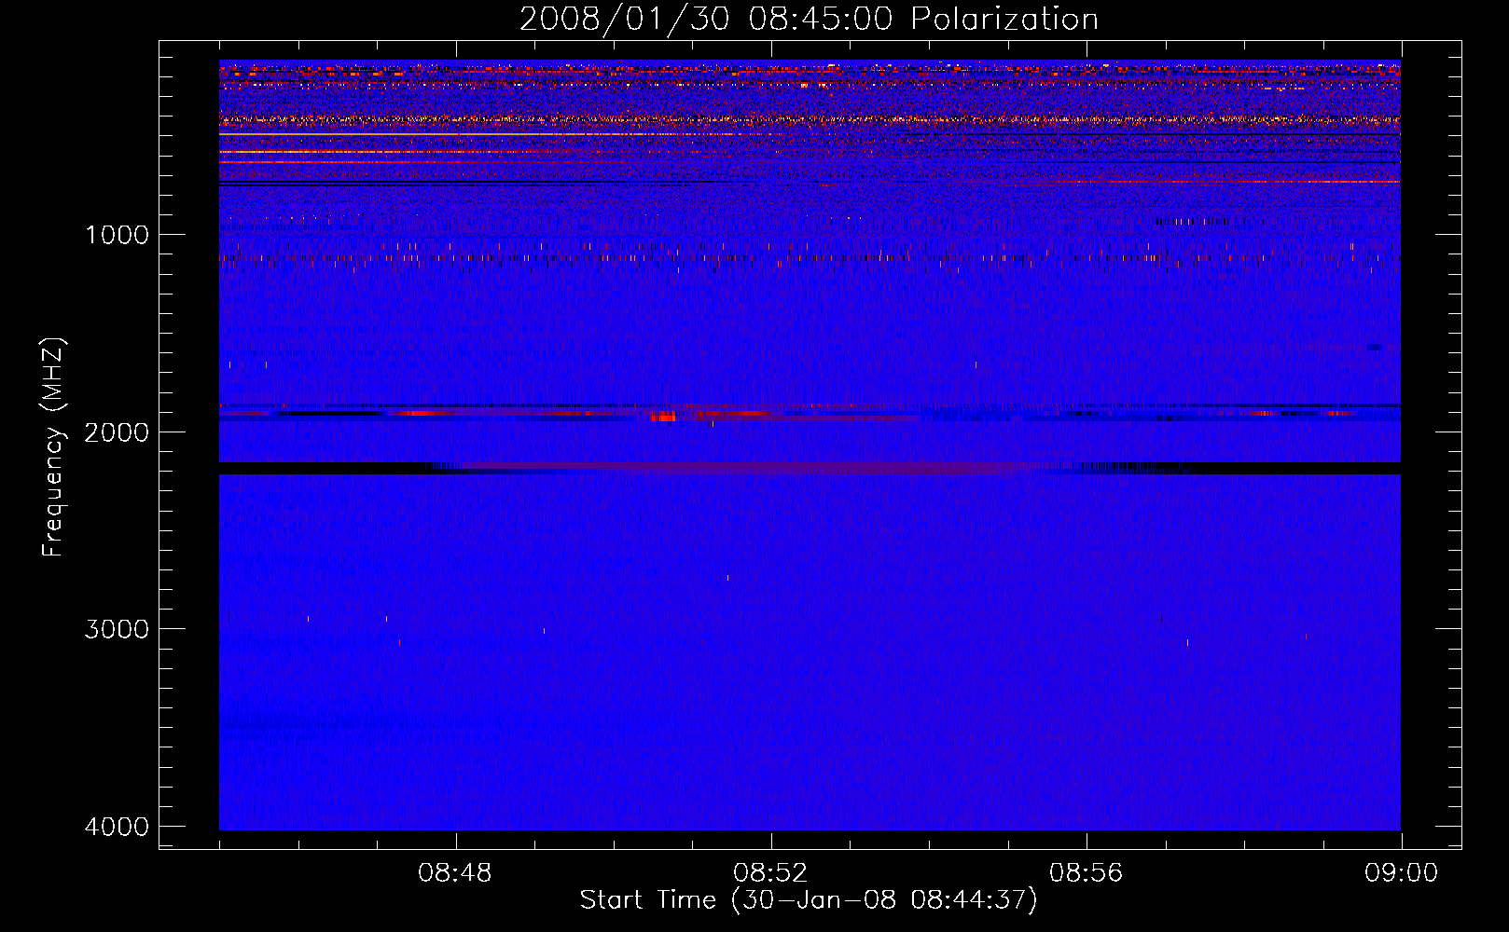This screenshot has width=1509, height=932.
Task: Click the bright red burst near 08:50:40 at 1950 MHz
Action: 663,418
